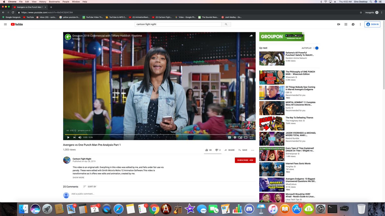Open the Window menu

coord(76,2)
